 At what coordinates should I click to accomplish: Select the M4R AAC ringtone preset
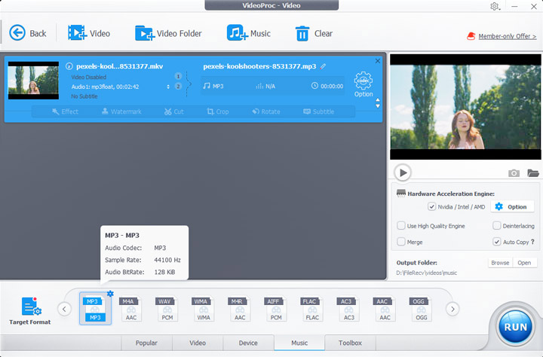pyautogui.click(x=239, y=309)
